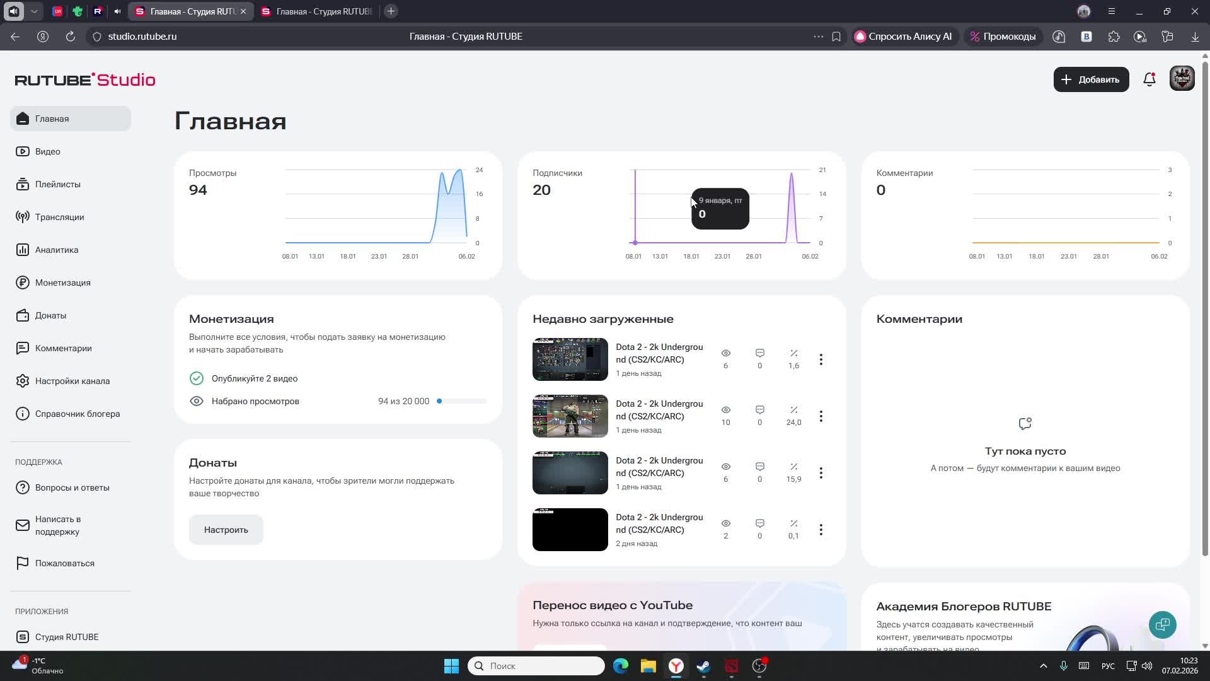Open Настройки канала gear item
This screenshot has height=681, width=1210.
point(72,381)
